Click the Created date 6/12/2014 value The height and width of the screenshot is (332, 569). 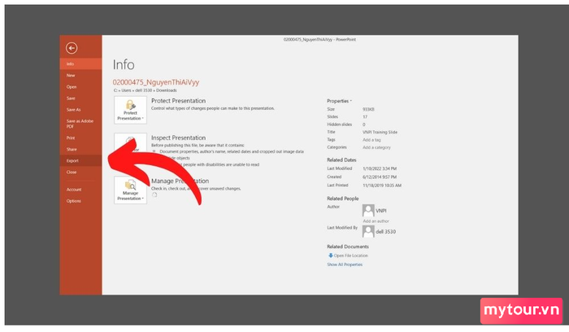point(380,177)
